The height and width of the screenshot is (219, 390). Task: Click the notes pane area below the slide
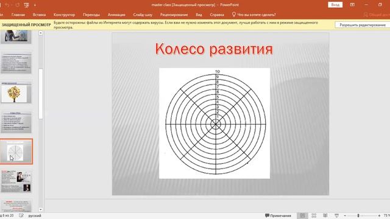pos(217,205)
